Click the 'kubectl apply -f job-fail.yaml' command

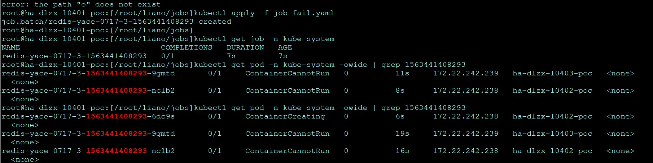click(x=264, y=13)
